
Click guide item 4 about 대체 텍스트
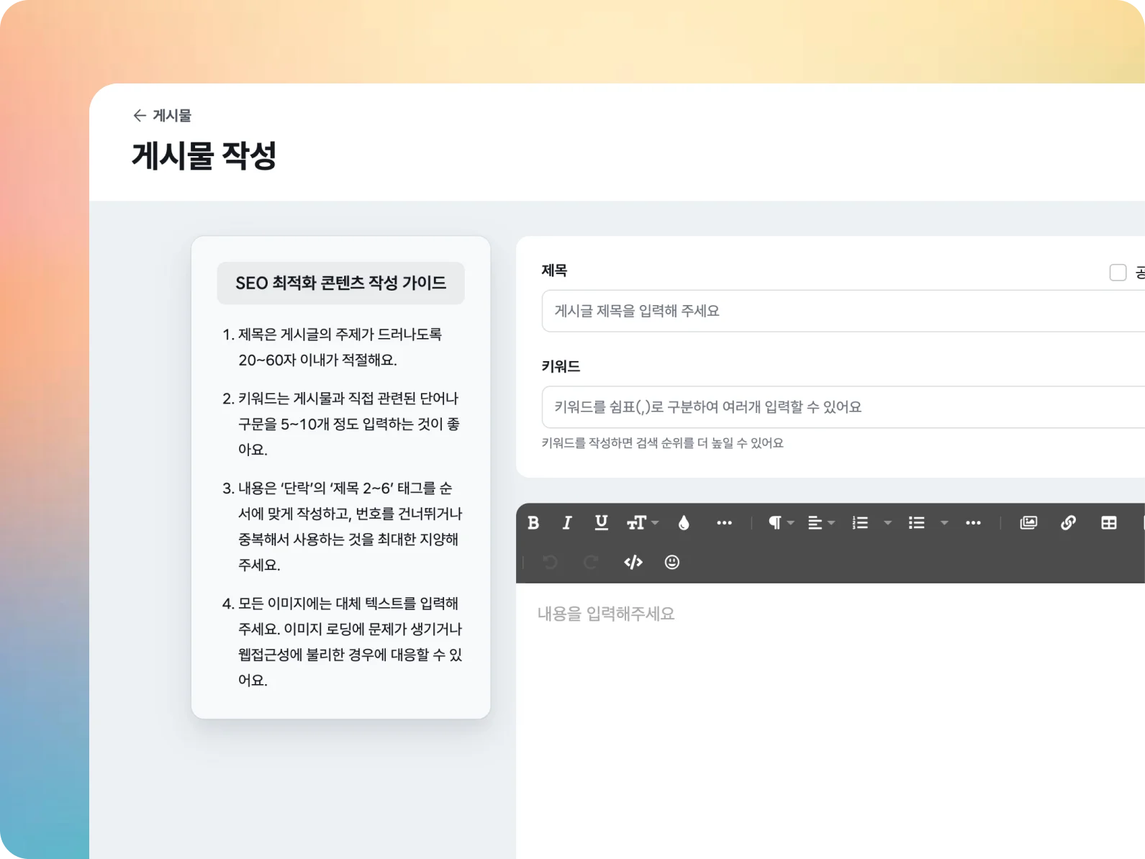tap(341, 642)
